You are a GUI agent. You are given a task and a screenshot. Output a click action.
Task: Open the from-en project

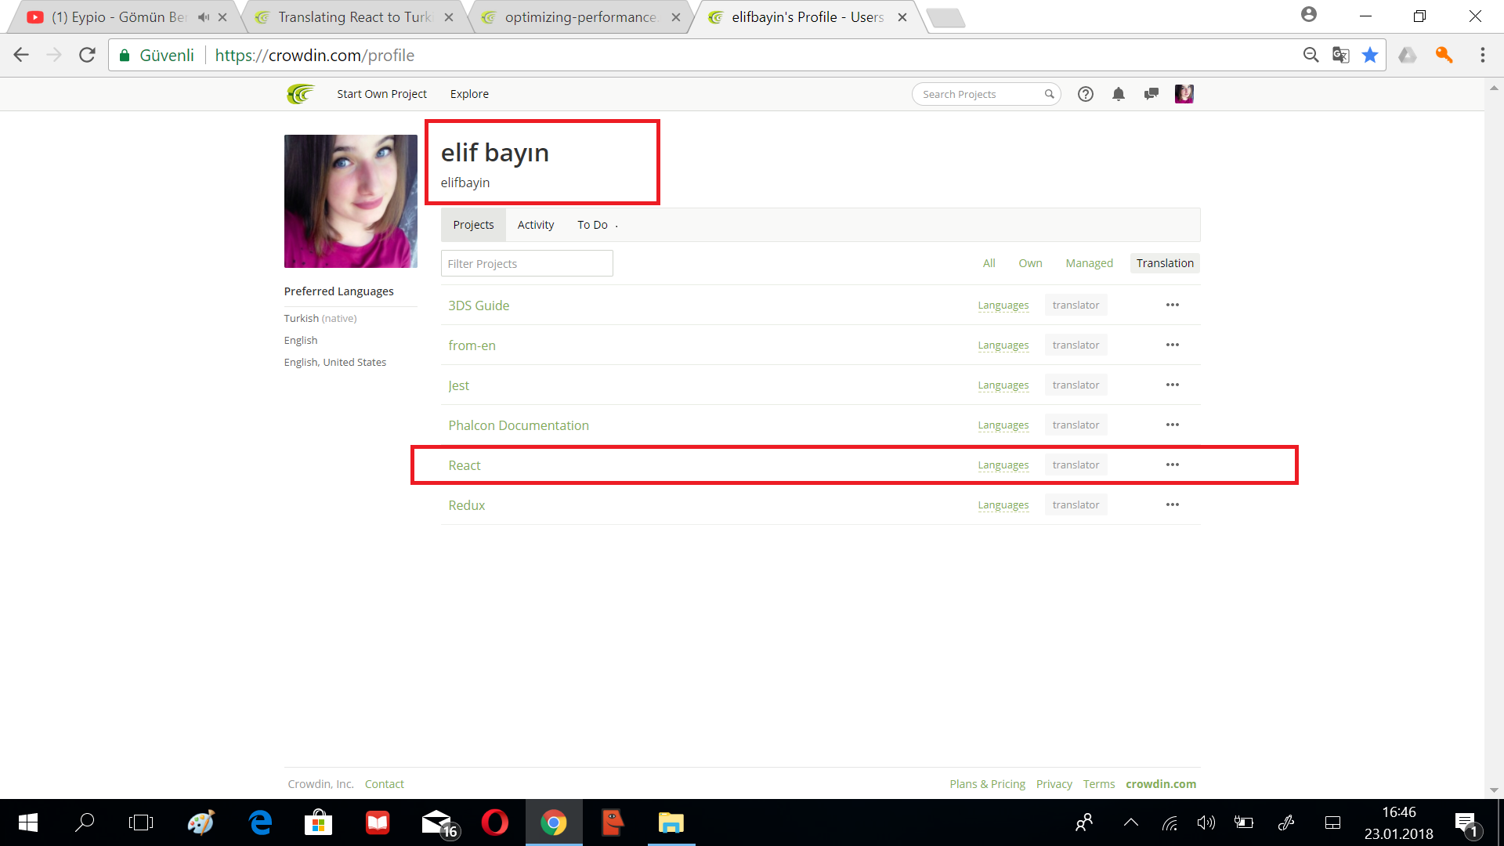[472, 345]
